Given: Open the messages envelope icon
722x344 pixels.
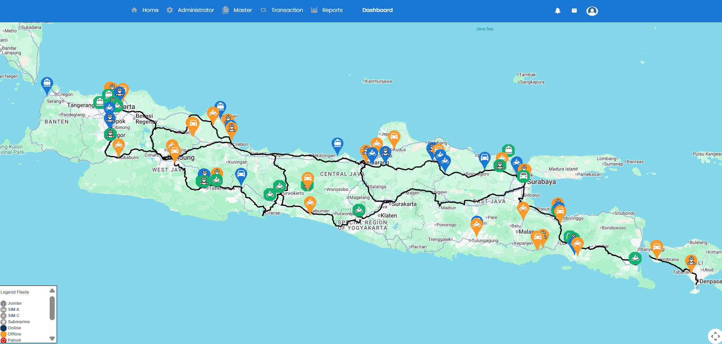Looking at the screenshot, I should (574, 11).
